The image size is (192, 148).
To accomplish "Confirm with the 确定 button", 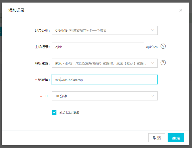I will pos(176,138).
